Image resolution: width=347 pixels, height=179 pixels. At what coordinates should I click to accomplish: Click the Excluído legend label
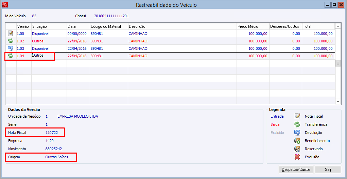(277, 133)
